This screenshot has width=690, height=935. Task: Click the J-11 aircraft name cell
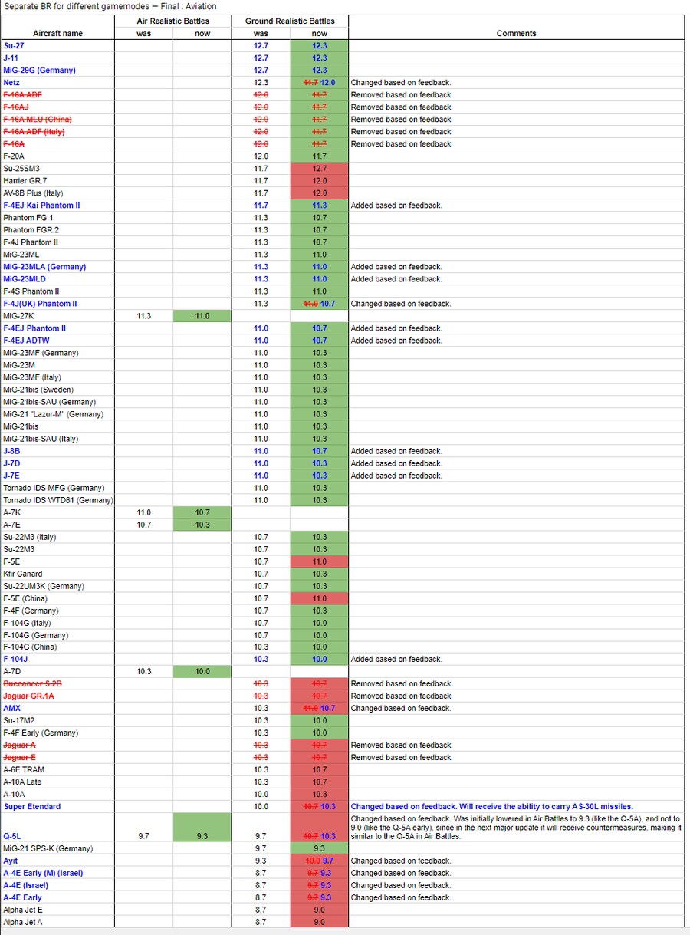(58, 58)
